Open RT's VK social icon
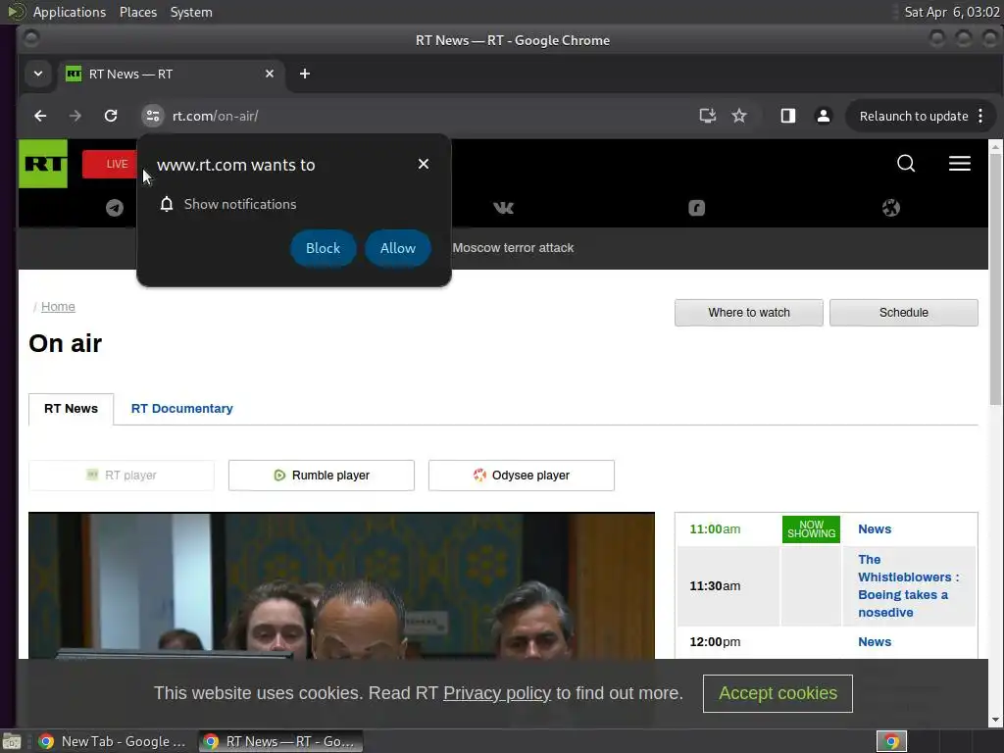The height and width of the screenshot is (753, 1004). pyautogui.click(x=503, y=208)
